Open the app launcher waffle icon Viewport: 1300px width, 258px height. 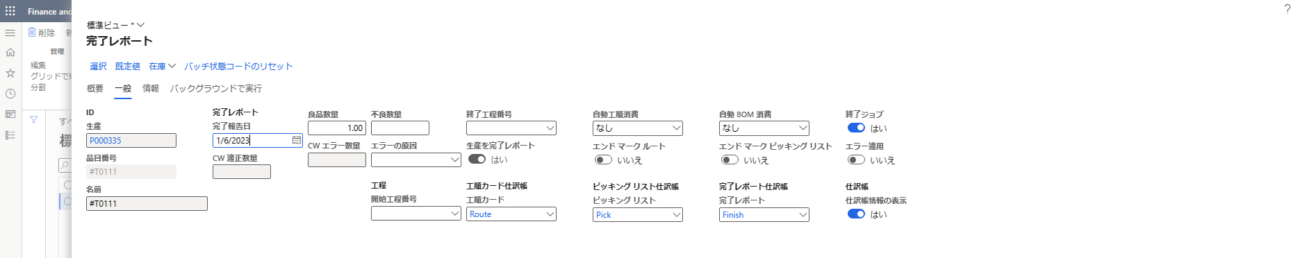click(x=10, y=11)
